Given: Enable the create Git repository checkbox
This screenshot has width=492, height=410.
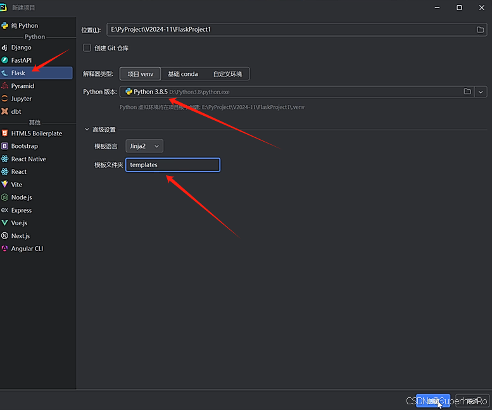Looking at the screenshot, I should [87, 47].
